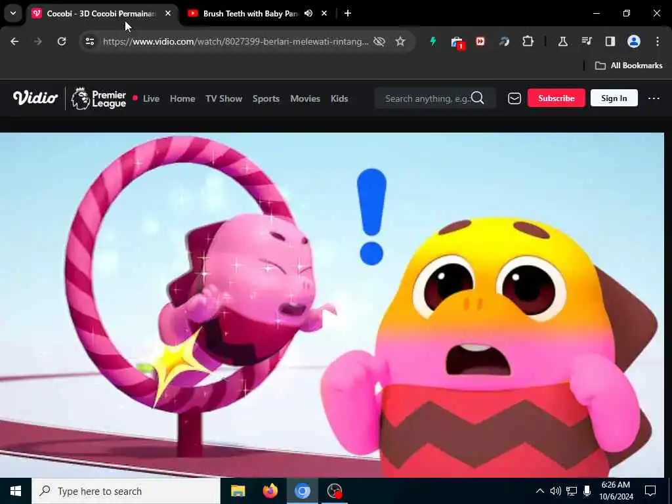Image resolution: width=672 pixels, height=504 pixels.
Task: Open the tab search dropdown arrow
Action: tap(13, 13)
